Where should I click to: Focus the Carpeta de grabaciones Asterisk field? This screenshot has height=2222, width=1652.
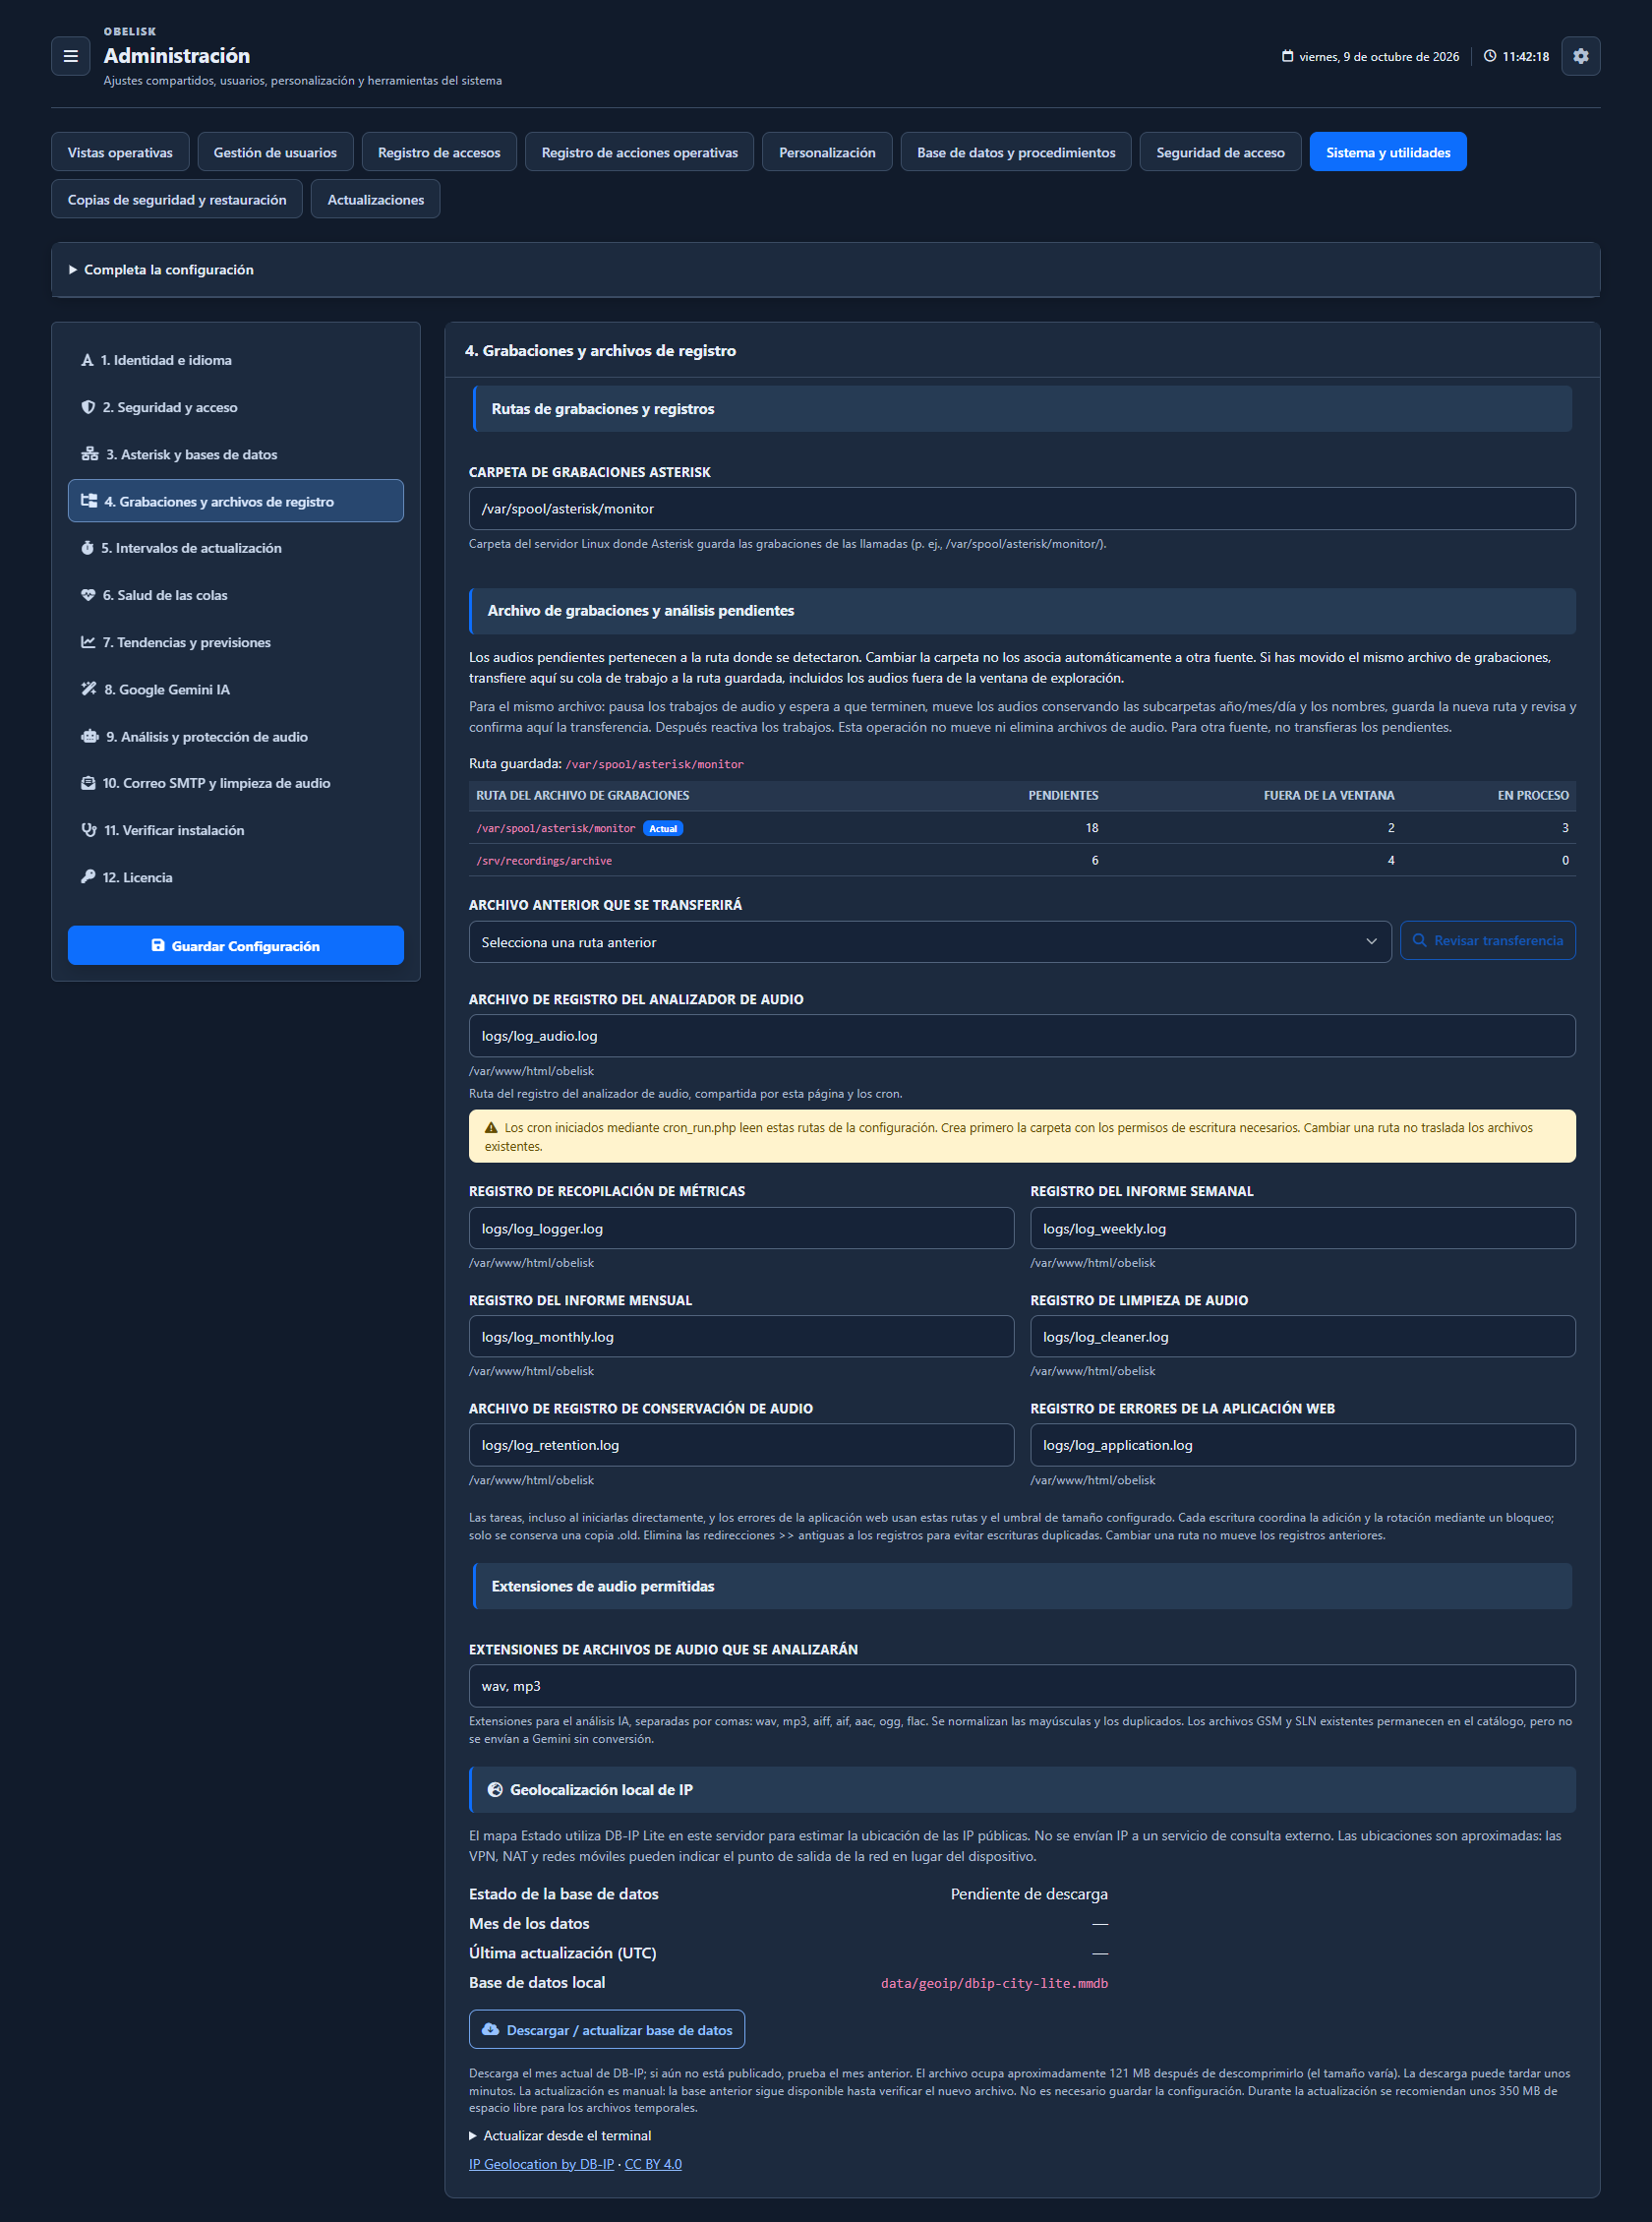pyautogui.click(x=1022, y=508)
